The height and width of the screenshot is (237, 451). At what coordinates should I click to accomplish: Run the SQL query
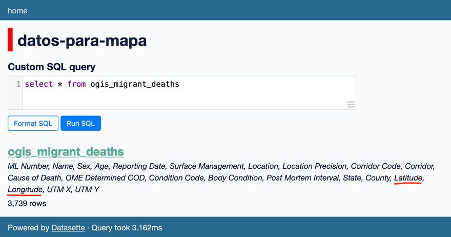(80, 123)
